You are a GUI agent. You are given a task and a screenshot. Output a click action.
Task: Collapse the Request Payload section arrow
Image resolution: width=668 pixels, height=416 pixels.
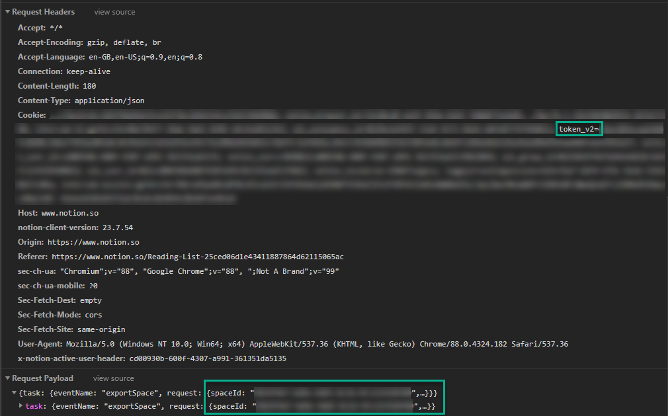click(x=8, y=378)
